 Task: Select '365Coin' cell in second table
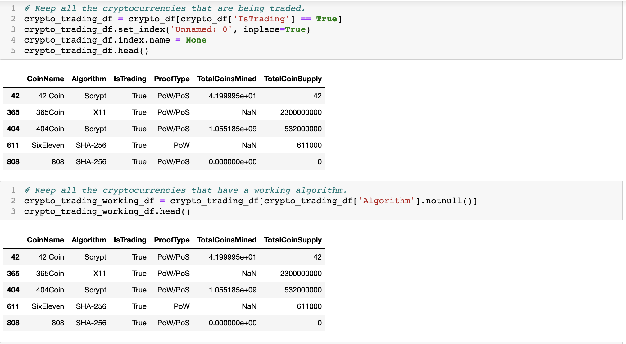click(50, 274)
